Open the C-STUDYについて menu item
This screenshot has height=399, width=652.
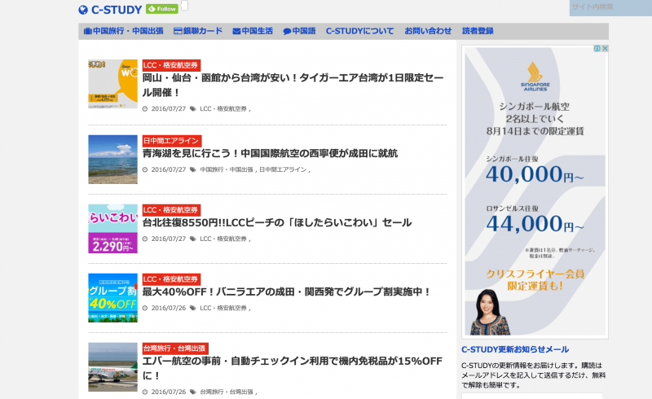coord(359,31)
